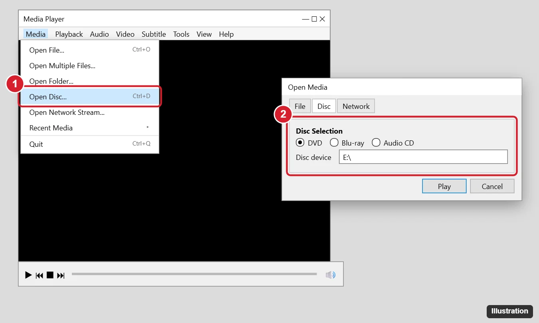
Task: Choose Open File... from the menu
Action: click(90, 50)
